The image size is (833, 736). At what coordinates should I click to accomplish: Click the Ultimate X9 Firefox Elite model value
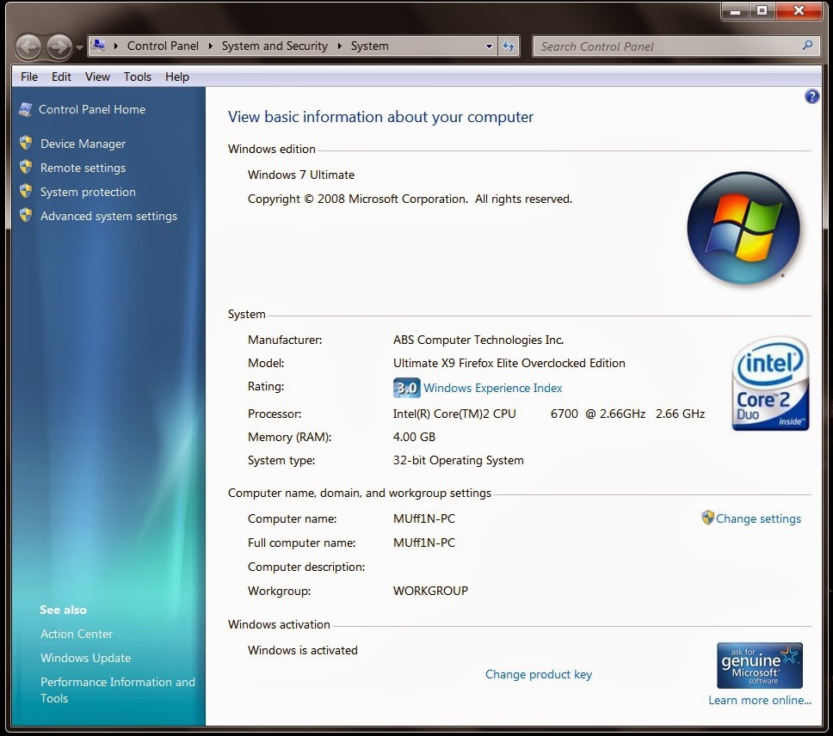pyautogui.click(x=509, y=364)
